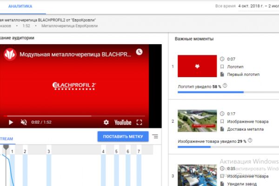Viewport: 279px width, 186px height.
Task: Open the list menu icon beside ПОСТАВИТЬ МЕТКУ
Action: (x=155, y=137)
